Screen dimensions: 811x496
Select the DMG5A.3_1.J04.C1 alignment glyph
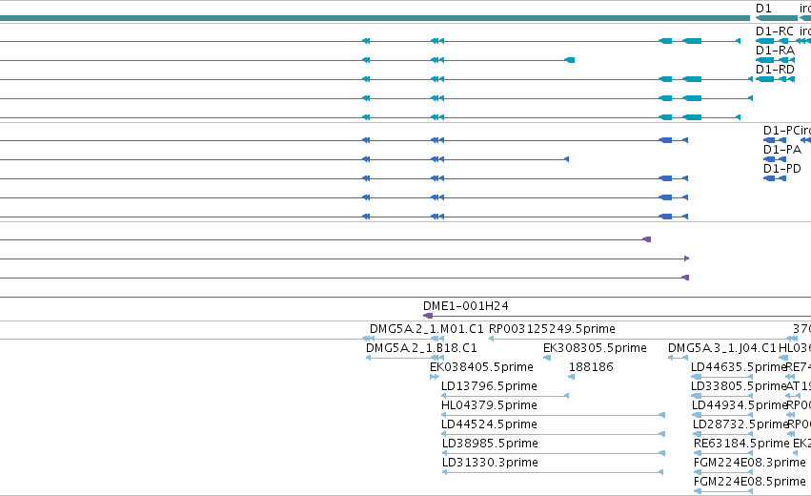(679, 358)
